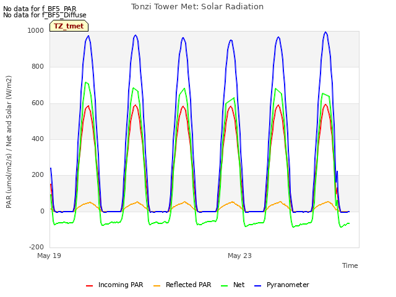Click the Time x-axis title
Screen dimensions: 396x297
(350, 265)
